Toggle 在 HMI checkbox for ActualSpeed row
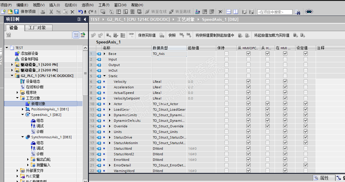 tap(285, 93)
